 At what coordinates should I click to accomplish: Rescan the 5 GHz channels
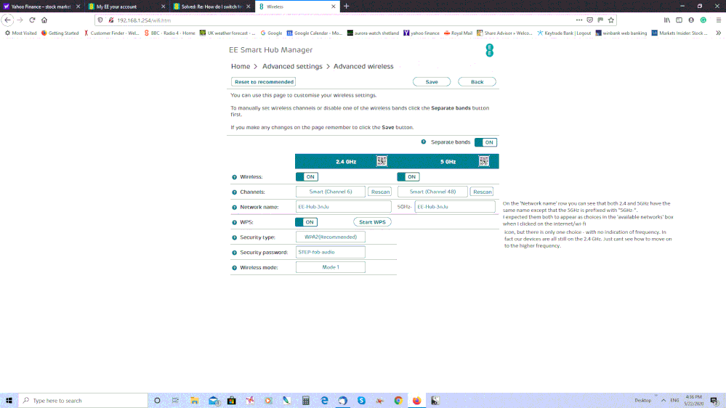click(x=482, y=192)
